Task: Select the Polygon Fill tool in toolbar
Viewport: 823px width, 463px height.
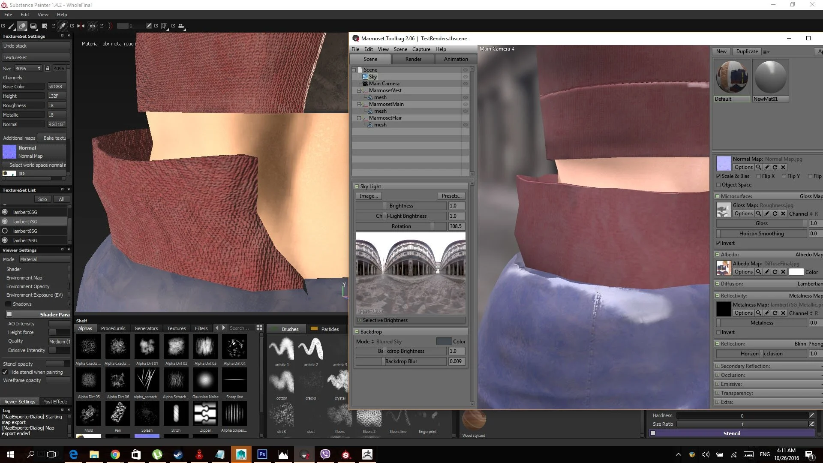Action: click(x=44, y=26)
